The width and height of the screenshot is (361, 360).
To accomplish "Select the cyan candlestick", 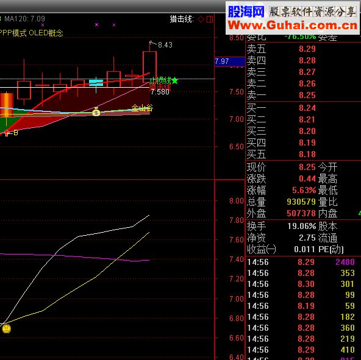I will pos(96,82).
